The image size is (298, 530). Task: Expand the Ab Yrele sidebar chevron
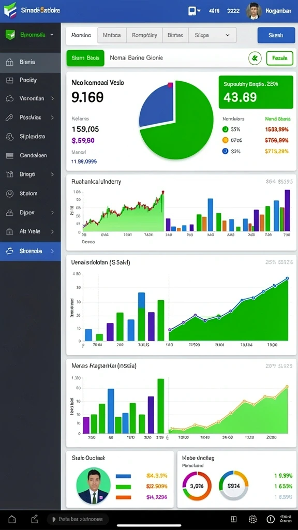point(52,231)
